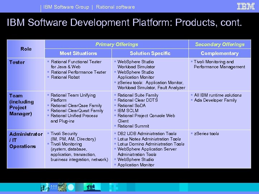The image size is (259, 194).
Task: Click 'Application Monitor' at the Administrator row's end
Action: tap(136, 165)
